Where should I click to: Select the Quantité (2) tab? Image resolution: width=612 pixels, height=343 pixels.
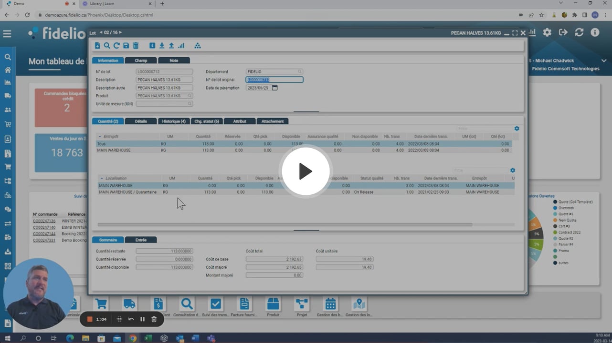click(x=108, y=121)
